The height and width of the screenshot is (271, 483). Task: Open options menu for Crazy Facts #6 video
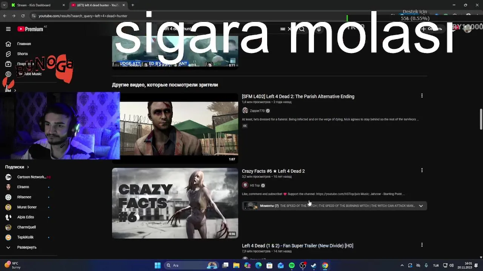[x=422, y=171]
